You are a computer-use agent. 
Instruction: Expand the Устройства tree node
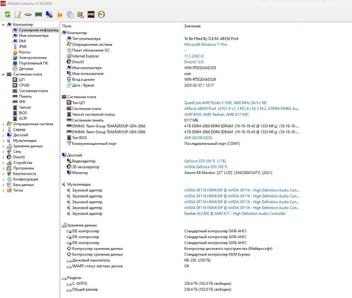click(3, 163)
